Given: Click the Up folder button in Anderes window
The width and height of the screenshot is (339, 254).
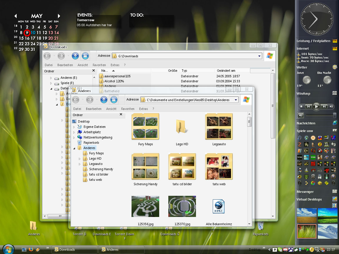Looking at the screenshot, I should tap(104, 100).
